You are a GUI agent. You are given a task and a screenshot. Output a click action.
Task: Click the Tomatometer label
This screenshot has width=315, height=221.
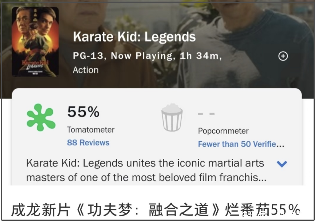click(91, 130)
